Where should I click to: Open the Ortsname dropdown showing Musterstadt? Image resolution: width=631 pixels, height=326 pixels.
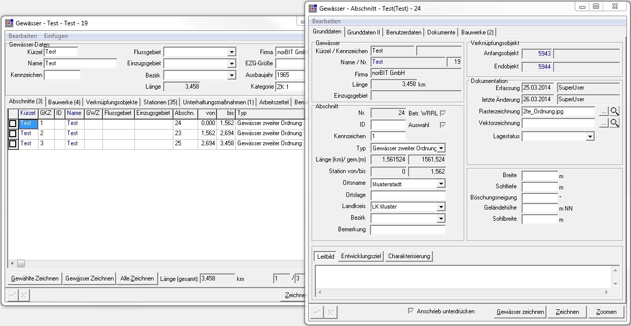coord(441,184)
